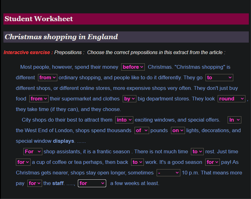
Task: Click the 'to' dropdown before 'work'
Action: pos(137,162)
